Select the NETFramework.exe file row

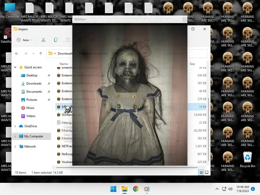click(x=131, y=146)
